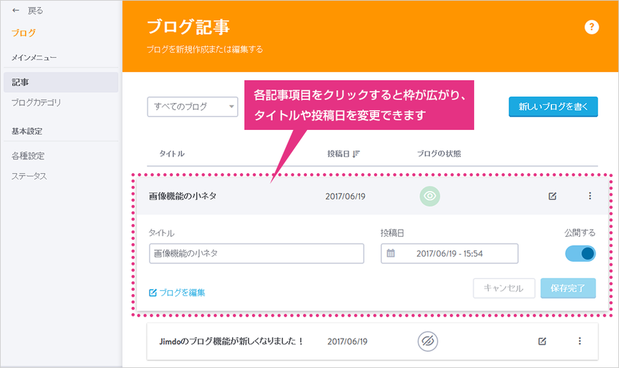Open three-dot menu for Jimdoのブログ機能 row
Viewport: 619px width, 368px height.
pos(580,341)
